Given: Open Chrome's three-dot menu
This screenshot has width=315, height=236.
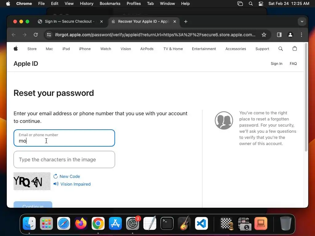Looking at the screenshot, I should (301, 35).
